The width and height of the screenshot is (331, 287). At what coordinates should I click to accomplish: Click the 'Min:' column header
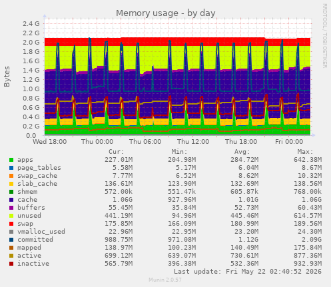179,152
